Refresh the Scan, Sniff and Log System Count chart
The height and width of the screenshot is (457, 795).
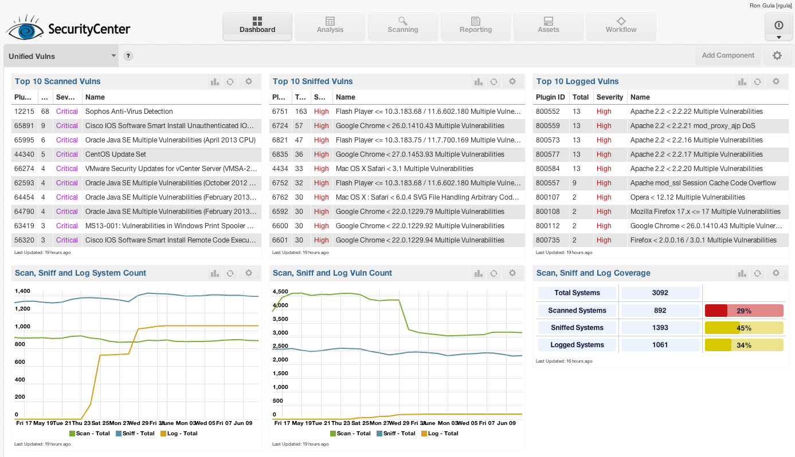[x=230, y=273]
